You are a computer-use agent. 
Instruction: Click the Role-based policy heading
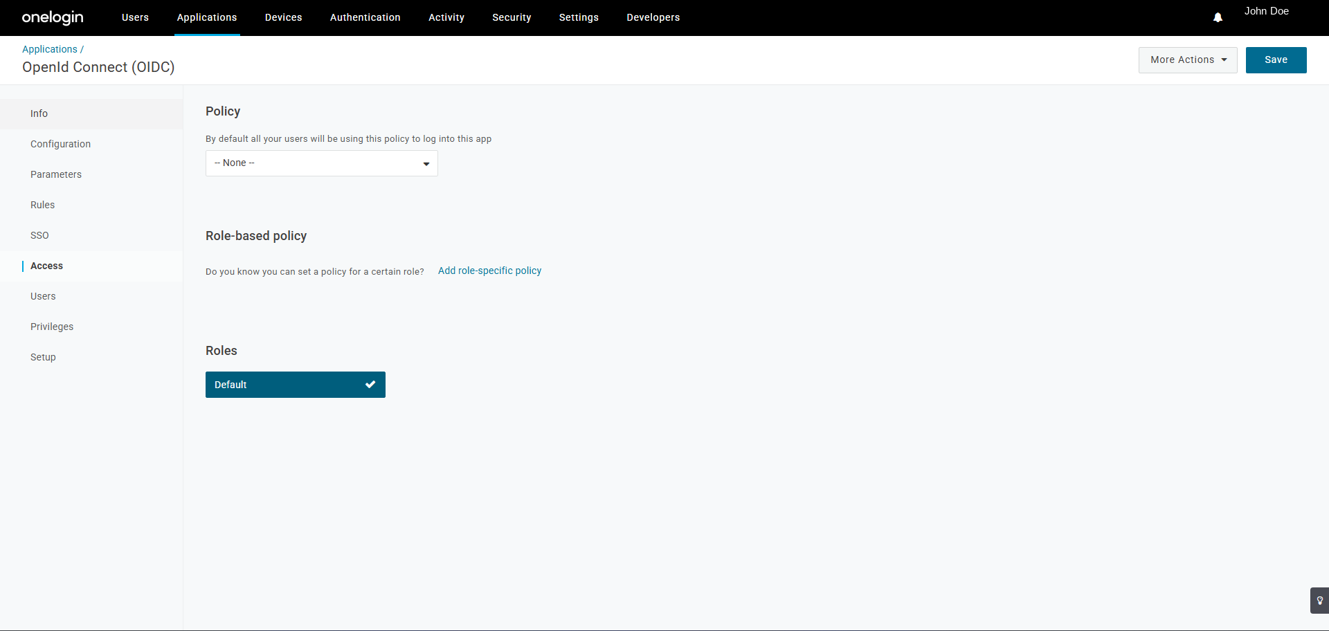[256, 236]
